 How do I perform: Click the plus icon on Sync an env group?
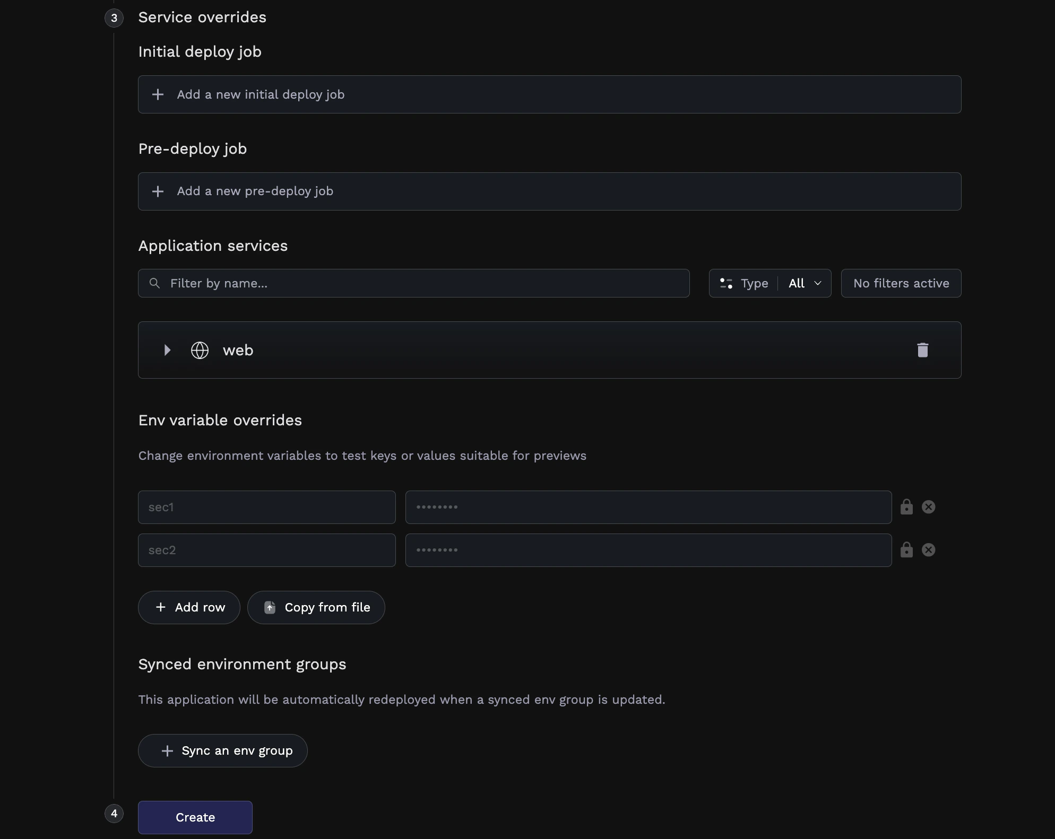point(167,750)
